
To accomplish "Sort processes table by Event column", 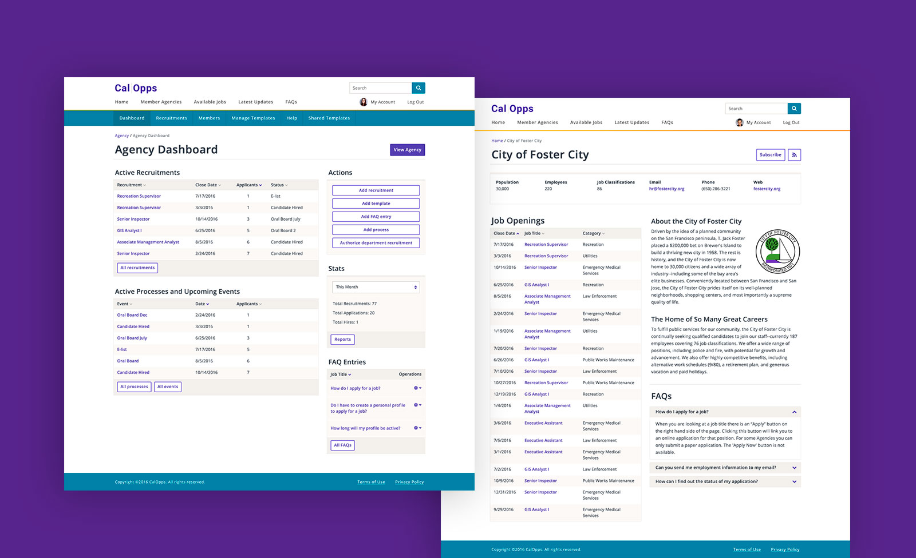I will 125,304.
